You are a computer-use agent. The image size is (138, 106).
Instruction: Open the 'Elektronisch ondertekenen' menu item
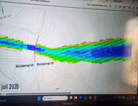click(x=40, y=1)
